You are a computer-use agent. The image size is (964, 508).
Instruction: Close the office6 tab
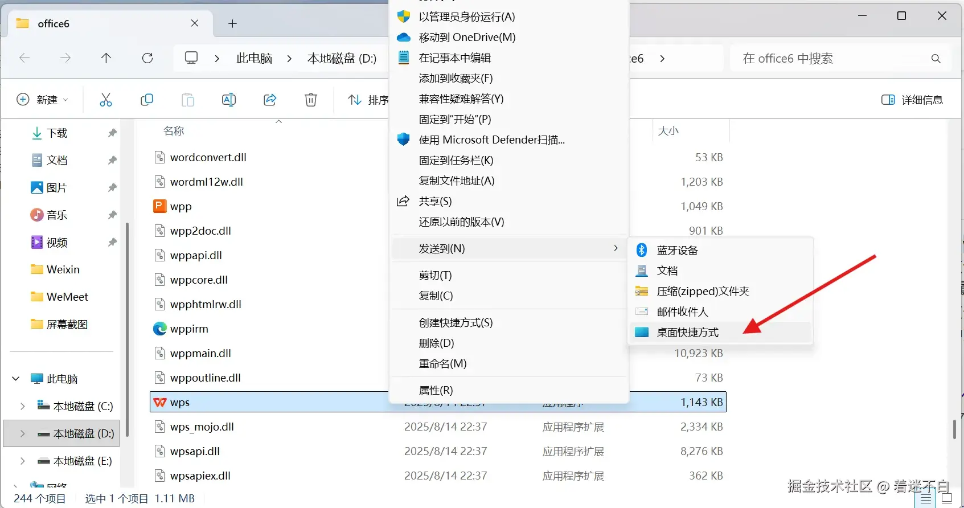195,23
